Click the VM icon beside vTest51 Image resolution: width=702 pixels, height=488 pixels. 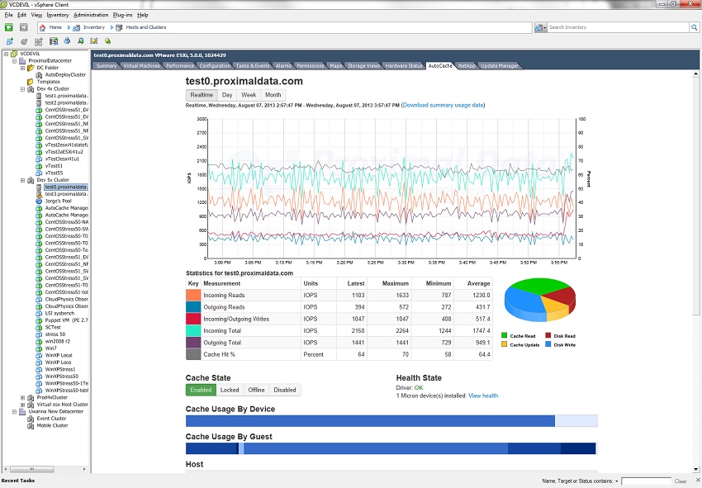(39, 166)
